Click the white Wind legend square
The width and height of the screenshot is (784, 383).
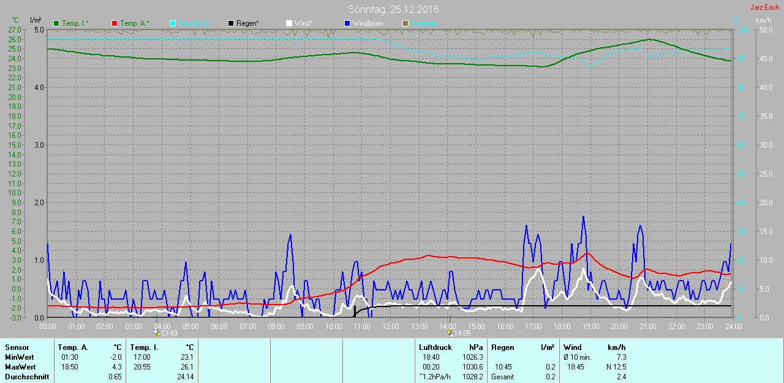pos(289,23)
